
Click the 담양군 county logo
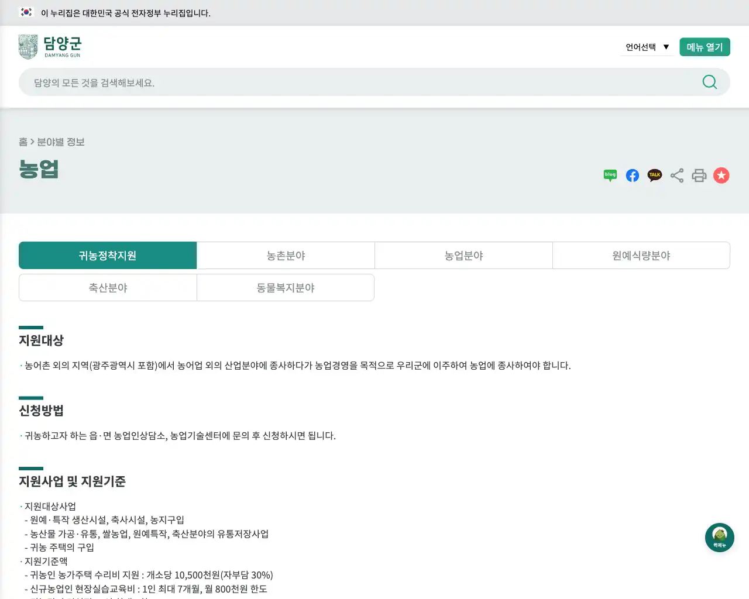coord(50,46)
